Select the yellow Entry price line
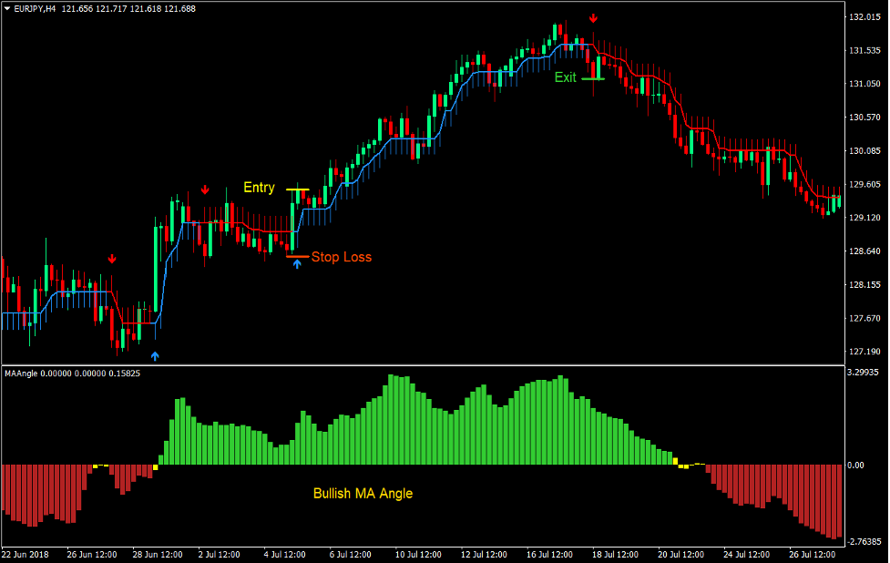 click(x=298, y=189)
